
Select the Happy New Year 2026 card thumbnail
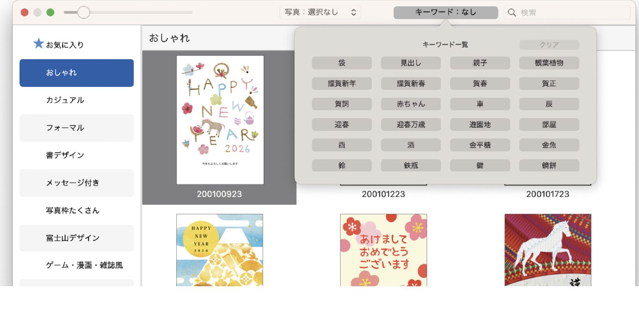220,120
